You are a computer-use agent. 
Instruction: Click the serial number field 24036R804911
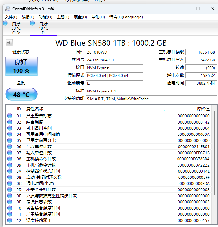pos(114,60)
